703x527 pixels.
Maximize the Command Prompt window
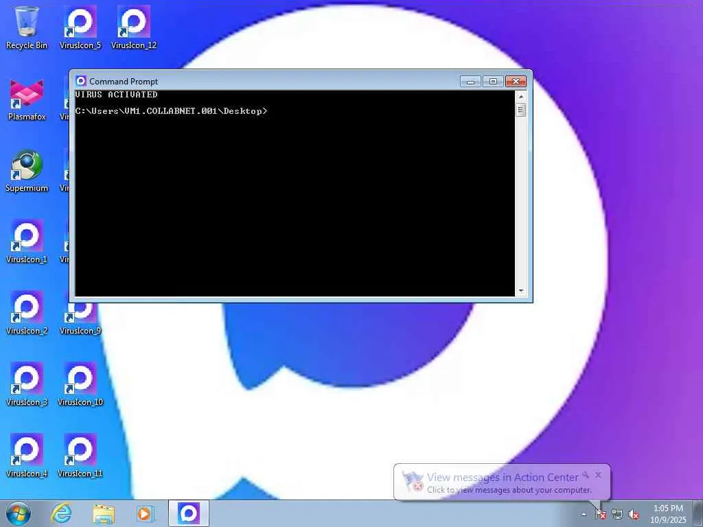(493, 82)
